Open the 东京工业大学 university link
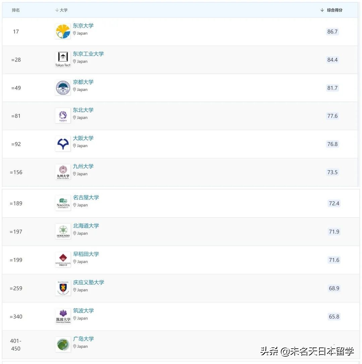This screenshot has height=364, width=362. coord(88,54)
